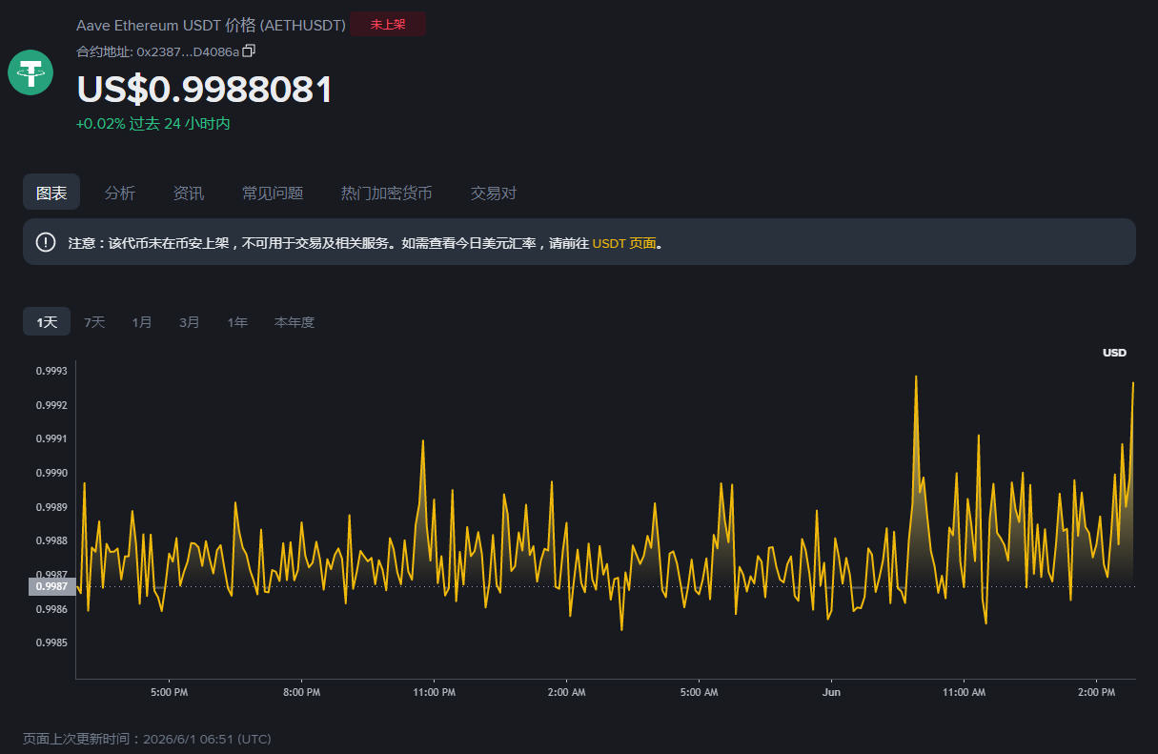
Task: Copy the contract address with copy icon
Action: [250, 51]
